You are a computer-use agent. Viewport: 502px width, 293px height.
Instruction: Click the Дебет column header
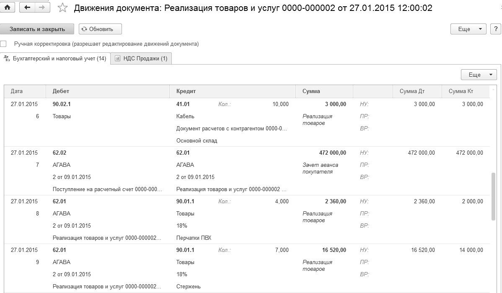coord(61,91)
